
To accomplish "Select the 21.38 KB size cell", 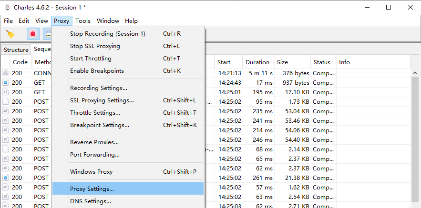I will (292, 178).
